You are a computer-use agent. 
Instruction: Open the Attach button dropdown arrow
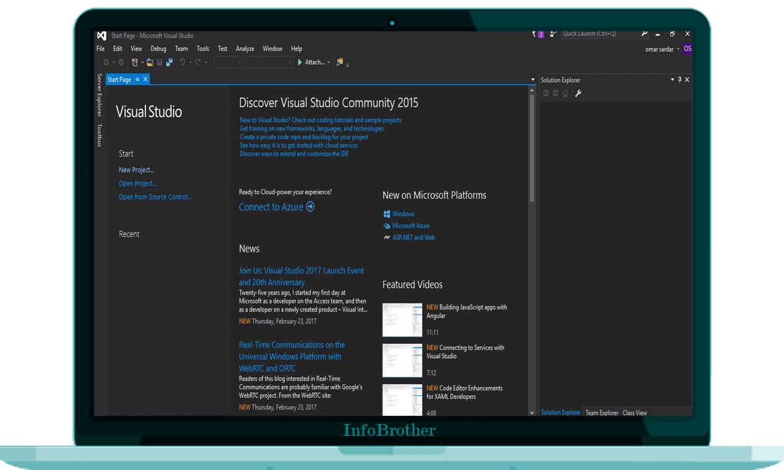pos(329,63)
